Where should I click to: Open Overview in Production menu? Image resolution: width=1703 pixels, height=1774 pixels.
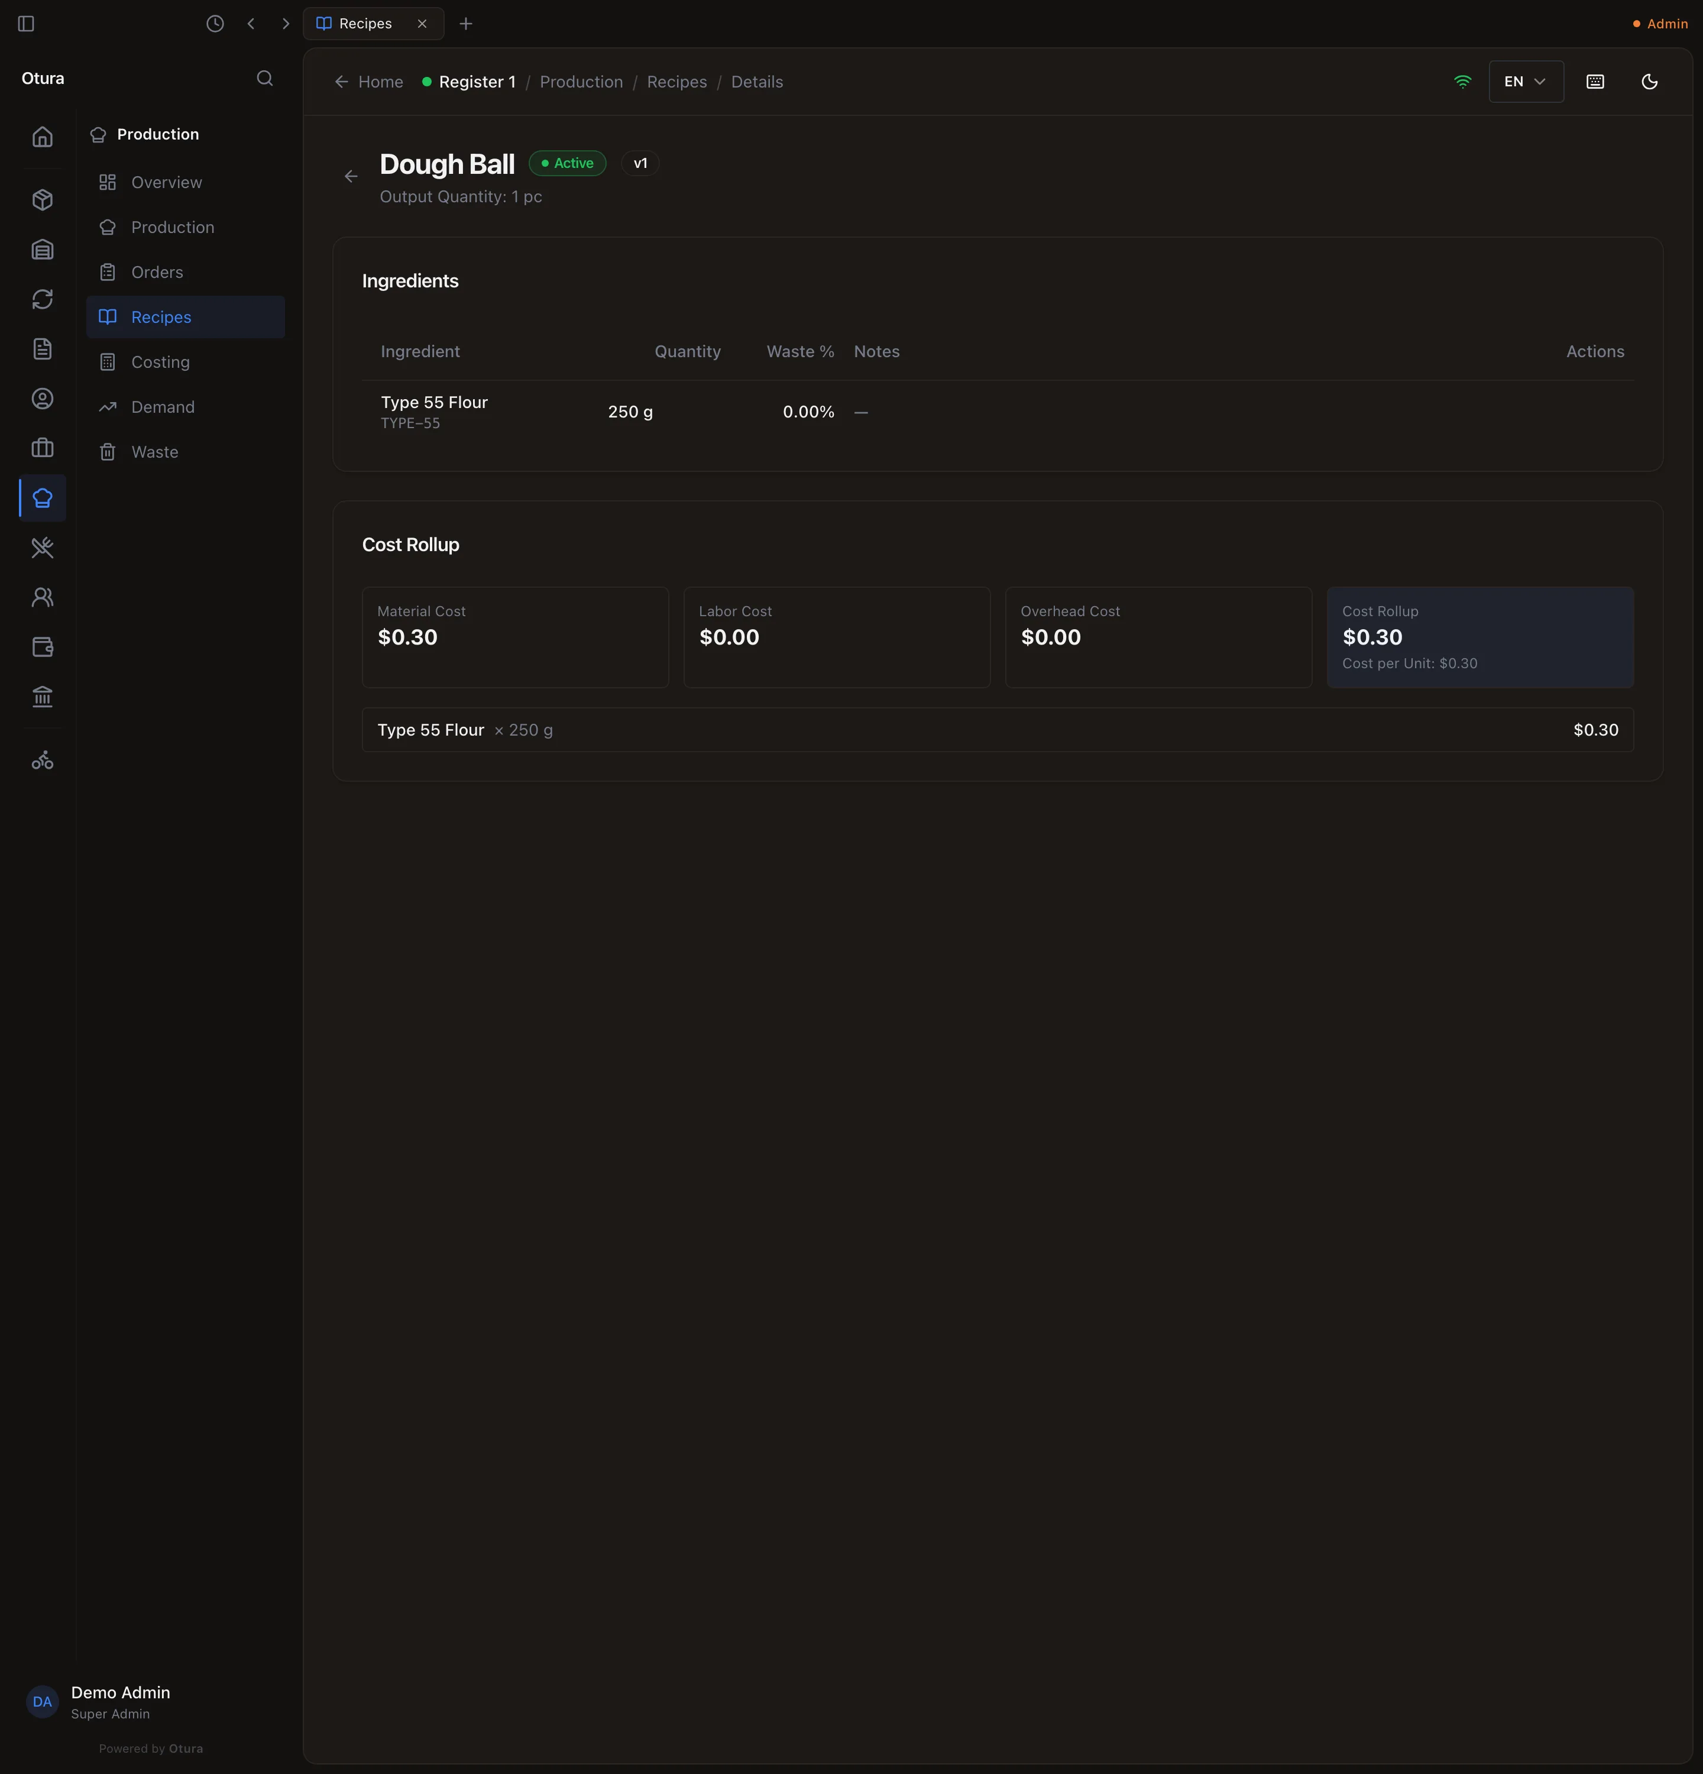pos(186,183)
